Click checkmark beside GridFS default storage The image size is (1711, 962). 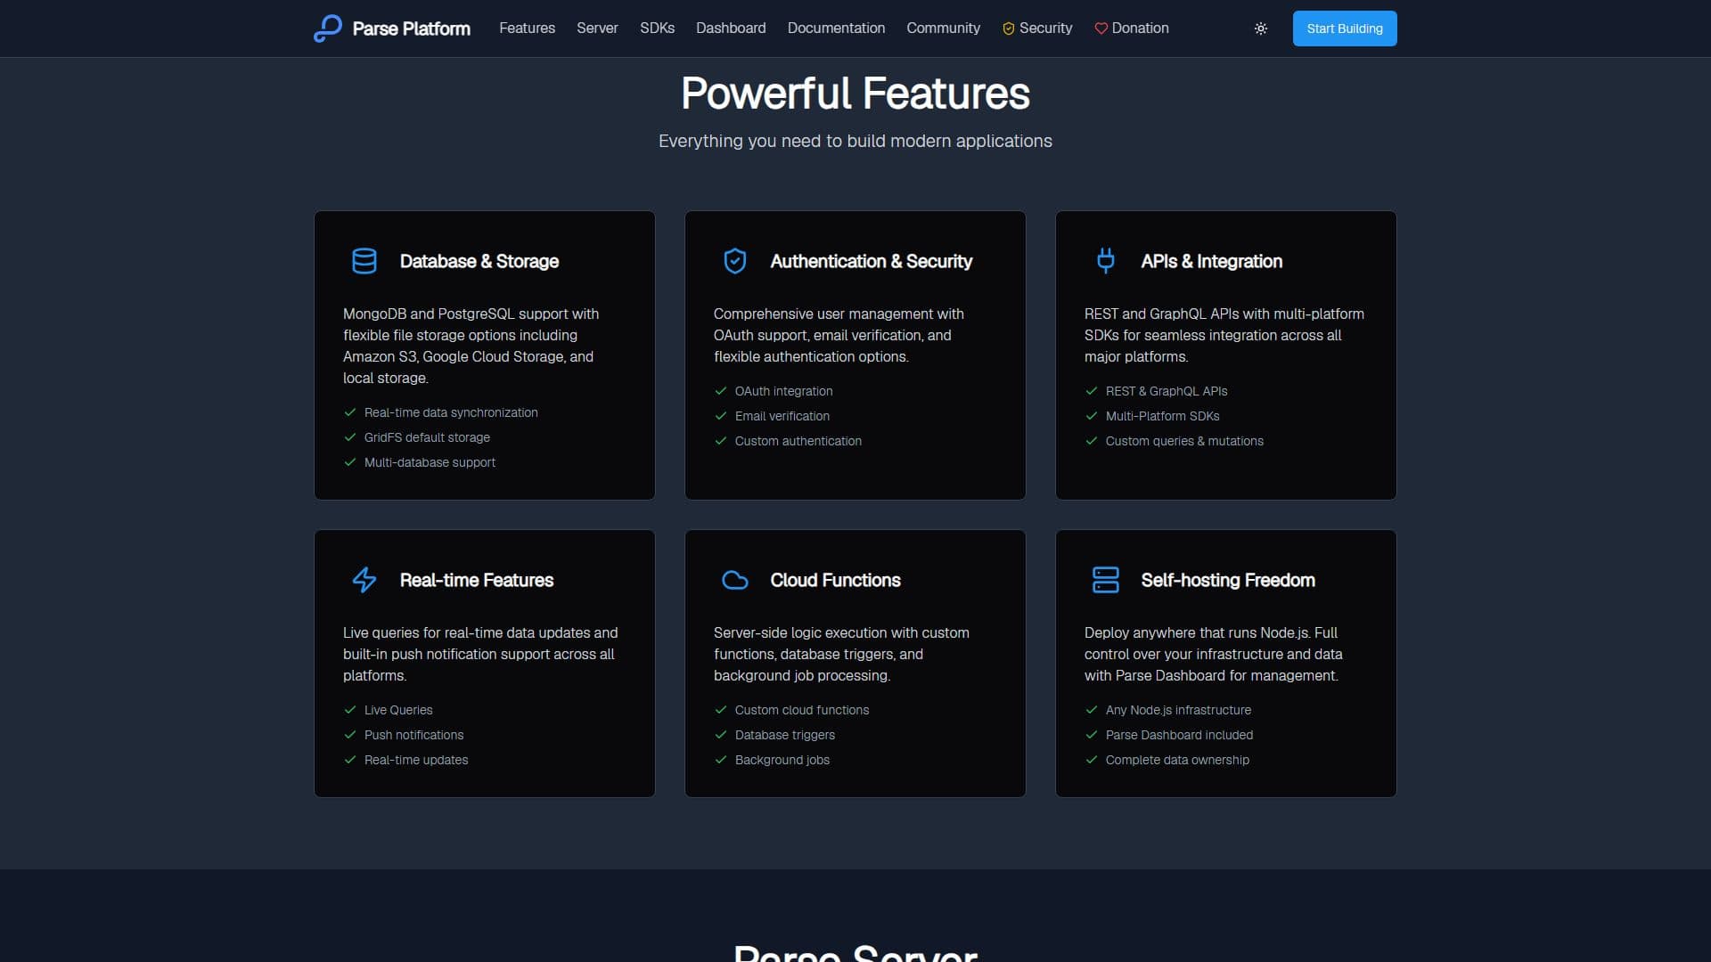click(350, 437)
